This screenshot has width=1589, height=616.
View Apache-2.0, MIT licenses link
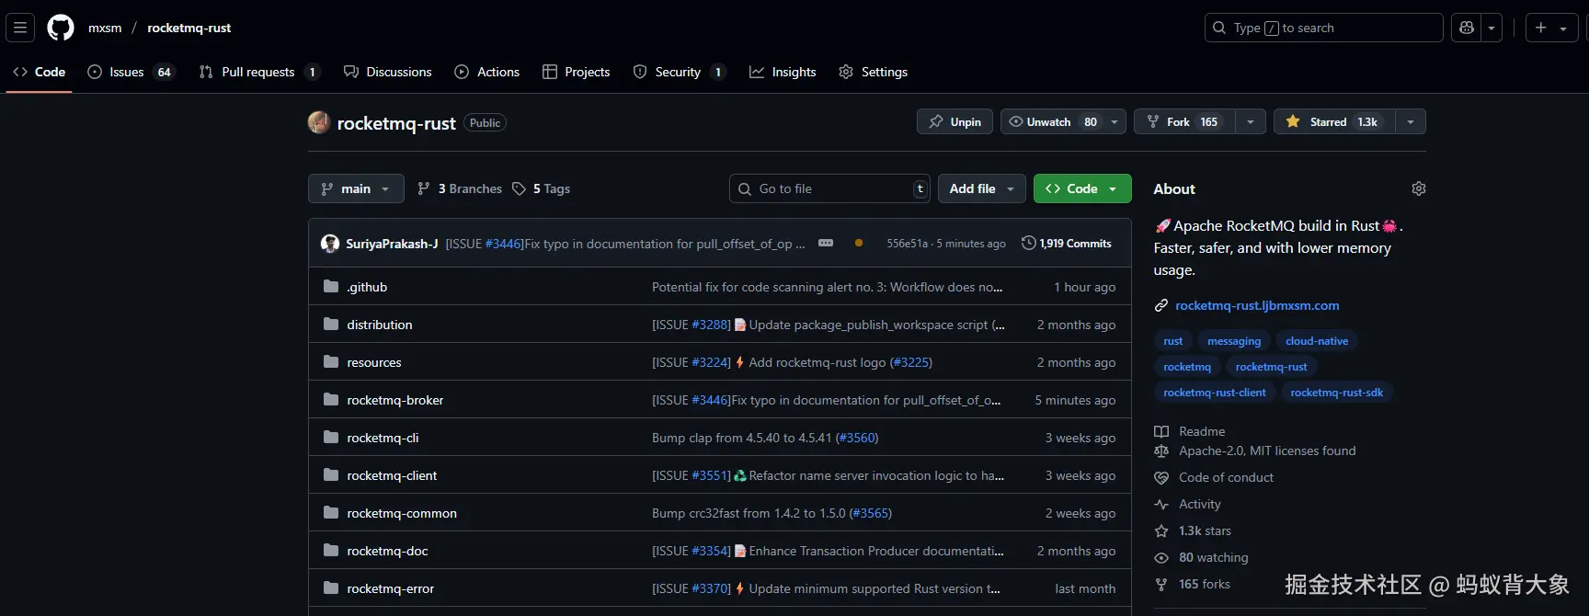(x=1255, y=451)
